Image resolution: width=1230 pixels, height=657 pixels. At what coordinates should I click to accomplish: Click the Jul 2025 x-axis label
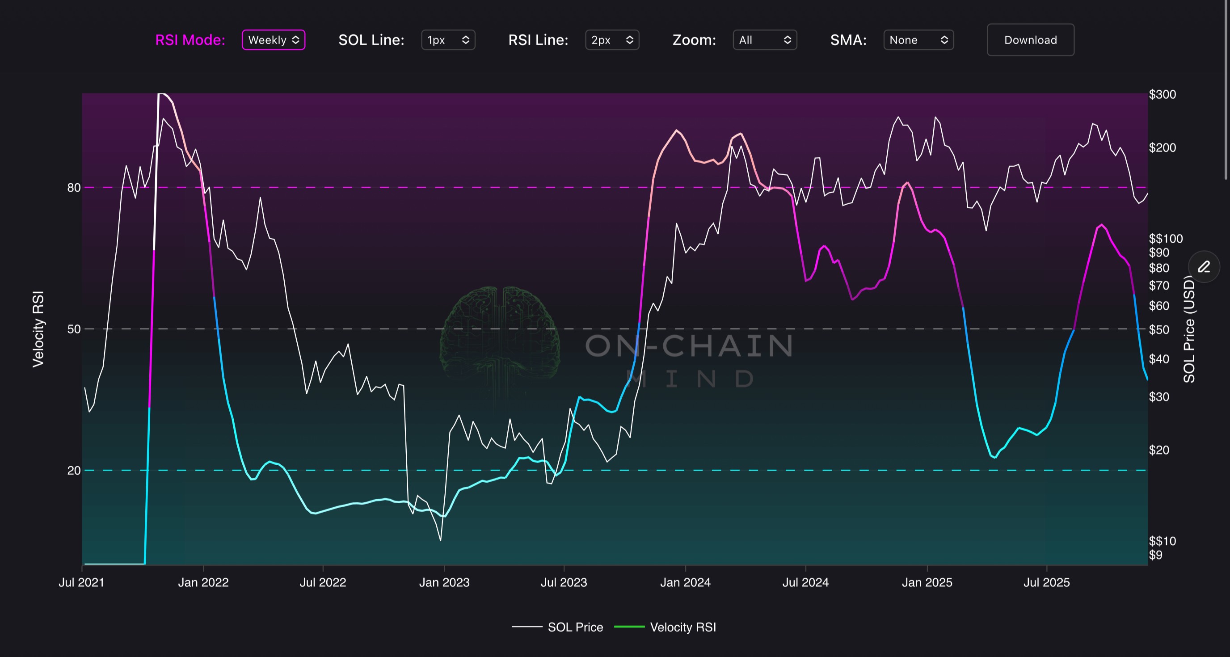[x=1046, y=582]
